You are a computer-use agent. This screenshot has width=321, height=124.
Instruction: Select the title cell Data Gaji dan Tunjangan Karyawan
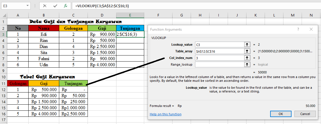75,21
